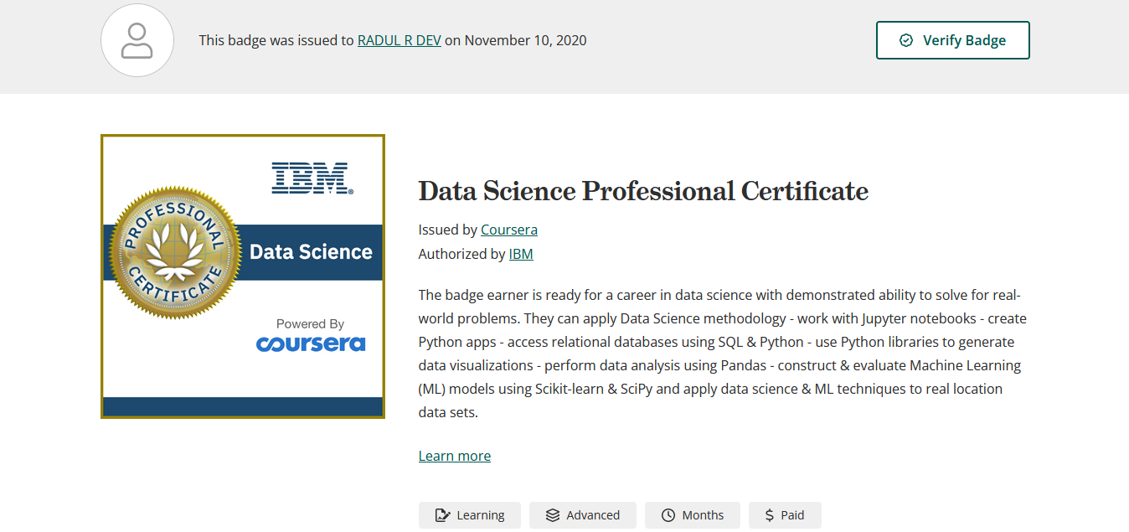The width and height of the screenshot is (1129, 532).
Task: Open the Coursera issuer link
Action: tap(509, 229)
